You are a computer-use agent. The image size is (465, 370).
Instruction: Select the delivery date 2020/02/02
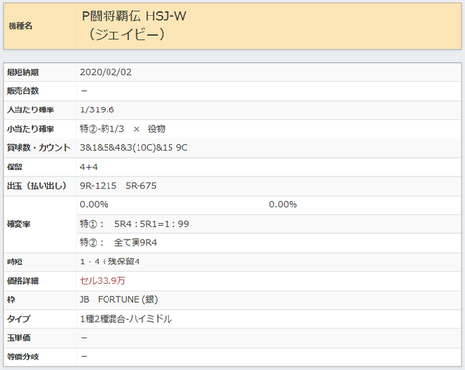click(x=106, y=72)
